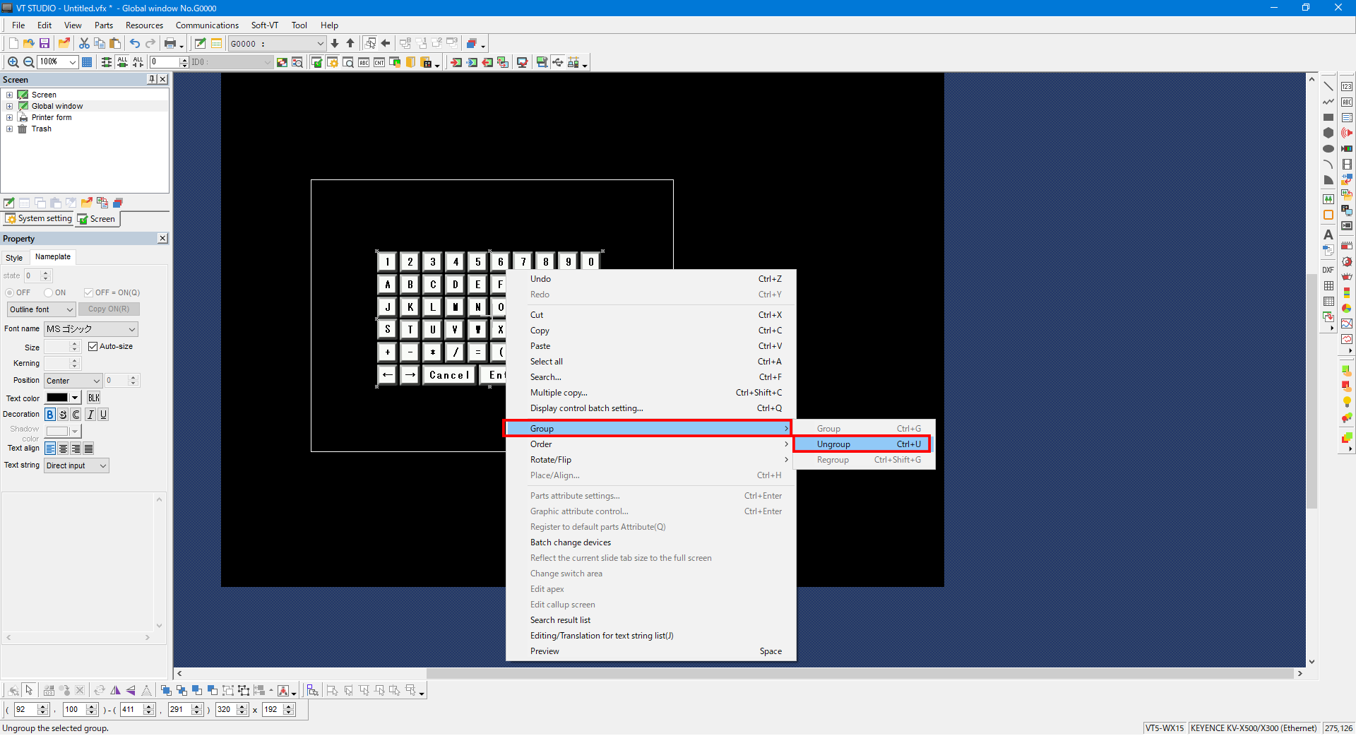
Task: Click the Print icon in toolbar
Action: pyautogui.click(x=170, y=43)
